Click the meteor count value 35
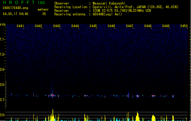The height and width of the screenshot is (121, 191). 44,14
